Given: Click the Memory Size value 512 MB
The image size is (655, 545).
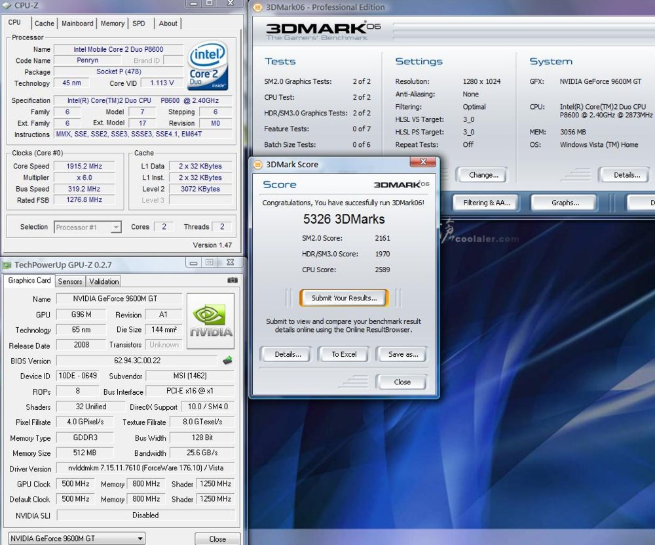Looking at the screenshot, I should coord(84,453).
